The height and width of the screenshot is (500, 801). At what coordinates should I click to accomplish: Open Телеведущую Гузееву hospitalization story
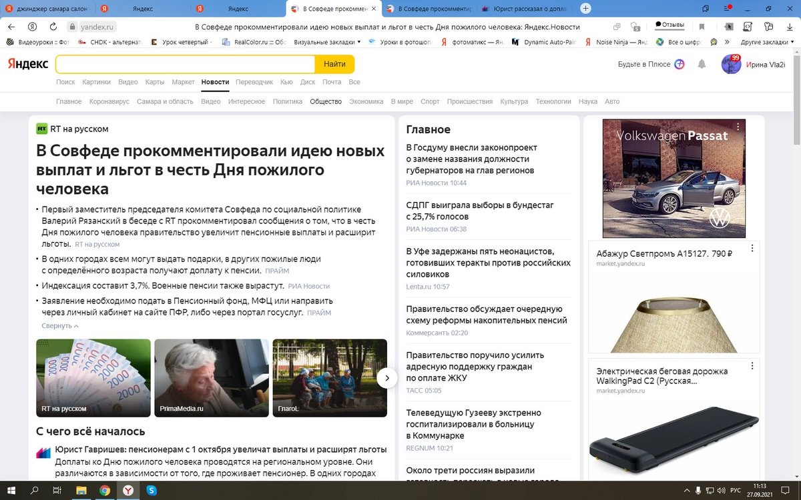[x=474, y=424]
